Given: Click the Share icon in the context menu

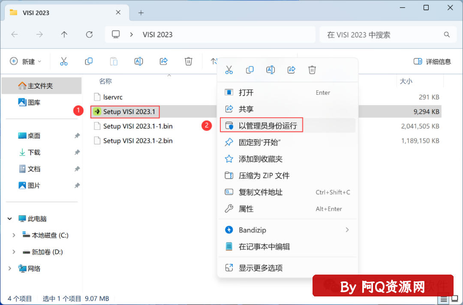Looking at the screenshot, I should 292,70.
